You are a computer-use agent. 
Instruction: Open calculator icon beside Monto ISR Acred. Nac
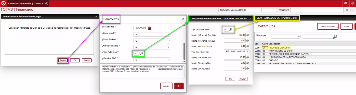click(x=247, y=57)
